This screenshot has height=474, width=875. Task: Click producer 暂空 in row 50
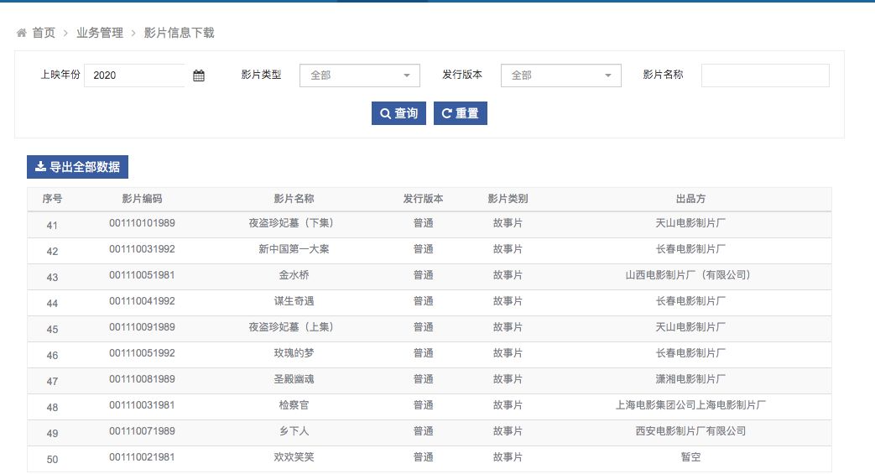tap(690, 456)
